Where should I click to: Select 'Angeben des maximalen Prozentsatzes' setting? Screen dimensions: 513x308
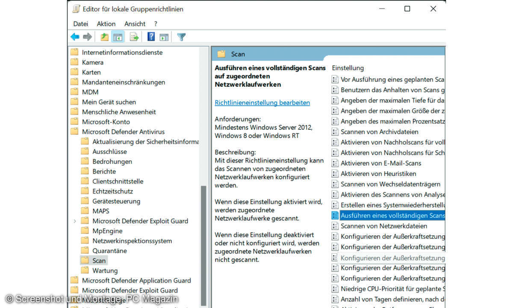[x=388, y=121]
